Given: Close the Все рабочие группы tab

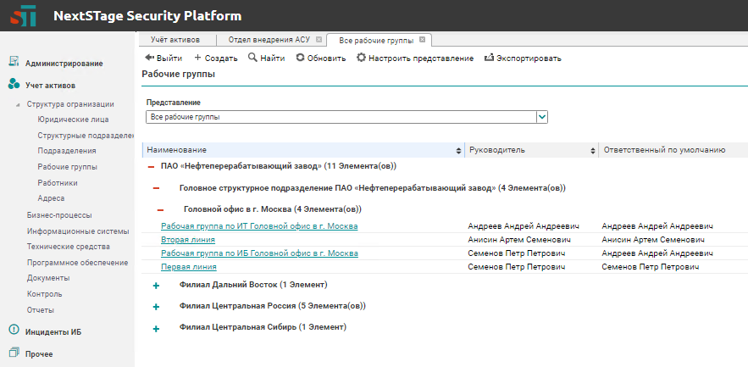Looking at the screenshot, I should point(422,40).
